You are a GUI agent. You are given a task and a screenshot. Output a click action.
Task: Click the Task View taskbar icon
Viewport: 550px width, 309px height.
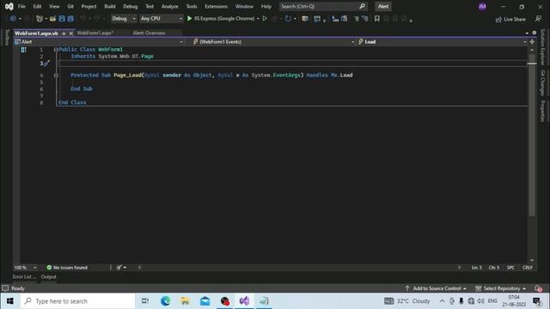(145, 301)
